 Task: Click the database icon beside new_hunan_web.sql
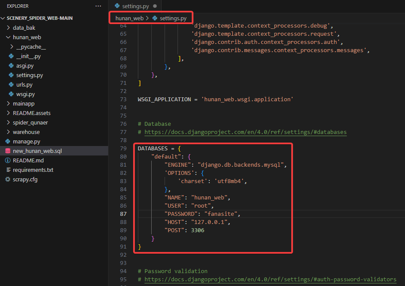pos(8,151)
